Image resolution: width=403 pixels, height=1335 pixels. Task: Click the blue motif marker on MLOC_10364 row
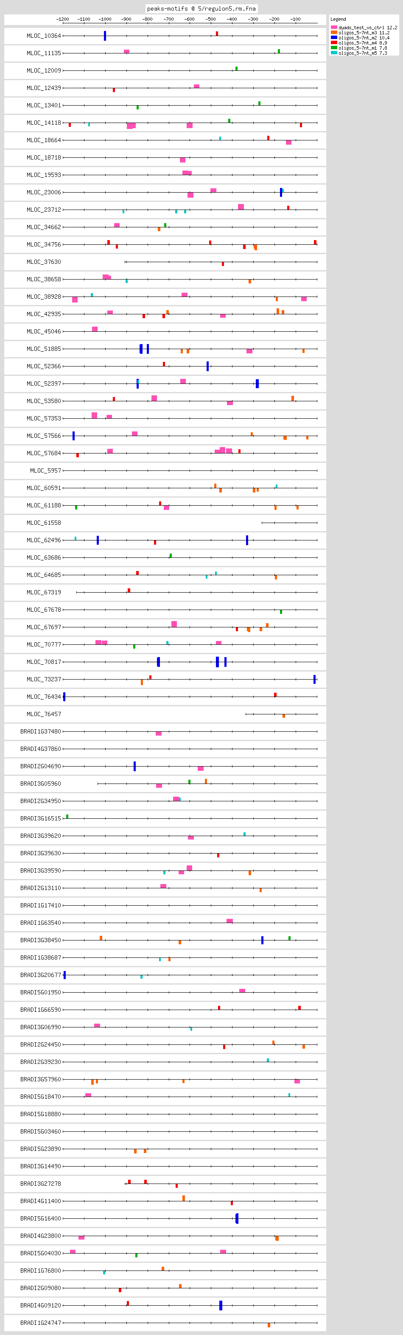point(105,36)
